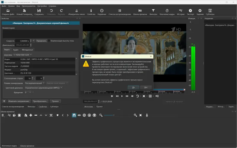
Task: Click the append plus icon in timeline
Action: point(31,115)
